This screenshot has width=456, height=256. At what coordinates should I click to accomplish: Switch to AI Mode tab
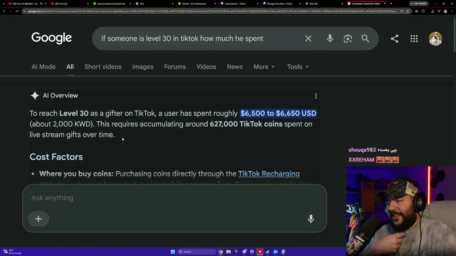tap(43, 66)
